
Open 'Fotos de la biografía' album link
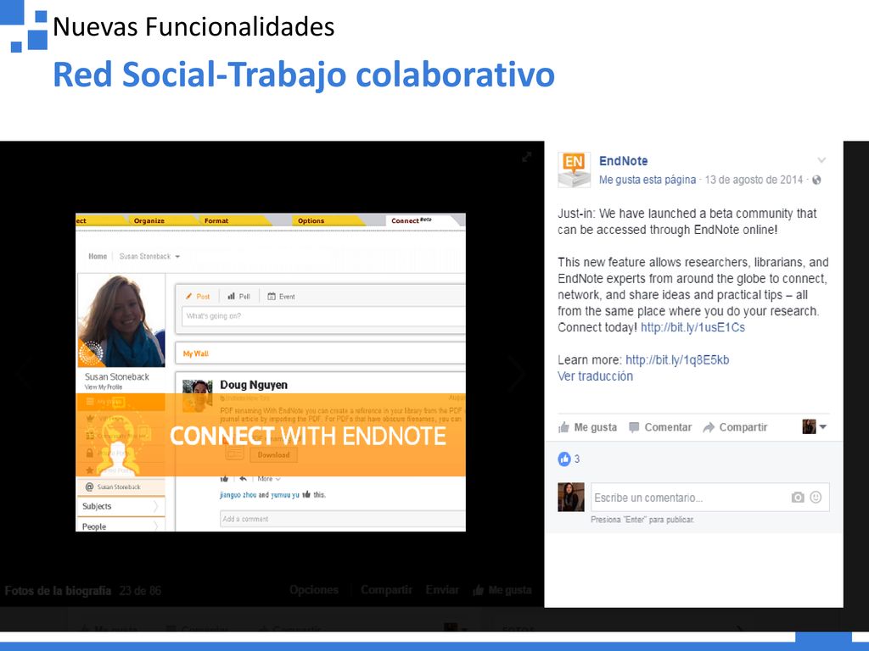coord(59,591)
